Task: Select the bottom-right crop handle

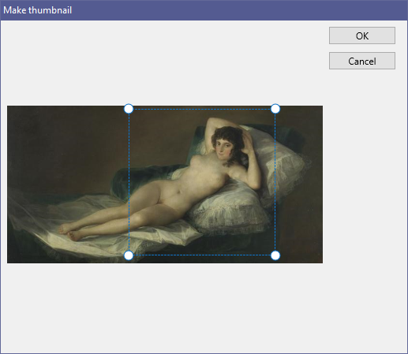Action: (x=275, y=255)
